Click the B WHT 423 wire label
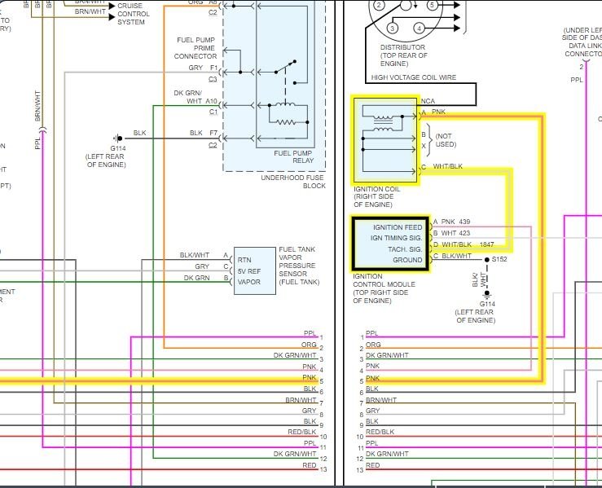Screen dimensions: 602x488 [451, 233]
